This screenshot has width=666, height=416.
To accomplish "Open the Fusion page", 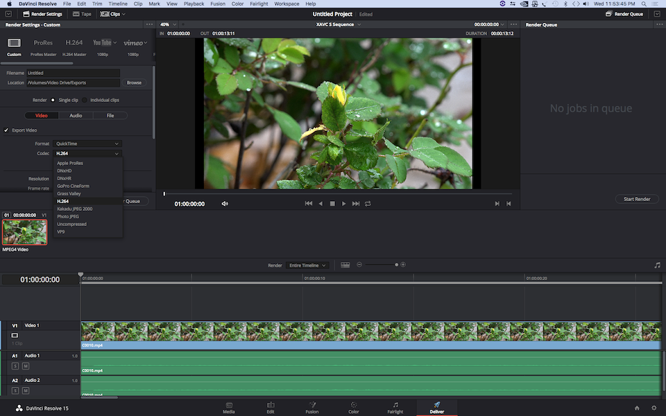I will pyautogui.click(x=312, y=408).
